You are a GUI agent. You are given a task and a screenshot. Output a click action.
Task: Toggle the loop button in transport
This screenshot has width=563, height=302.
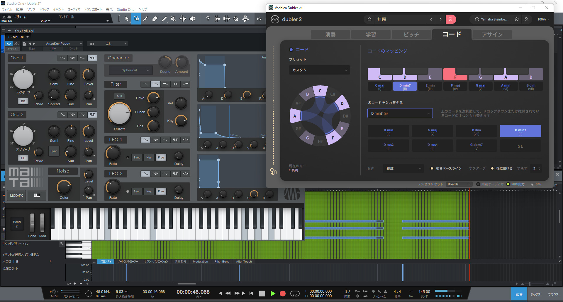pyautogui.click(x=295, y=294)
